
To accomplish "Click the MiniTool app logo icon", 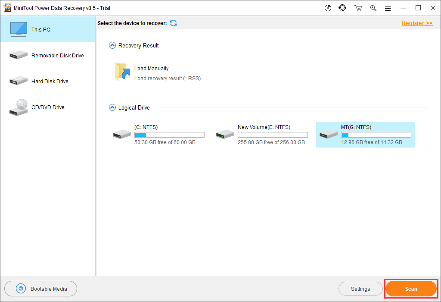I will 7,8.
